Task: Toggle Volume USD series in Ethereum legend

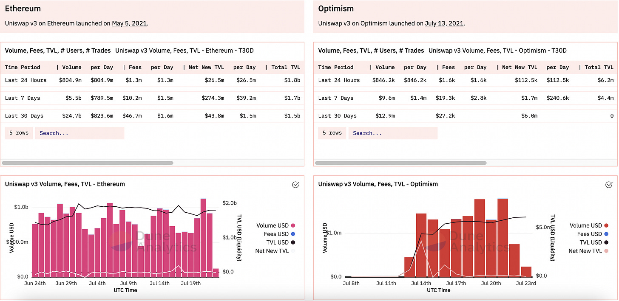Action: pyautogui.click(x=276, y=225)
